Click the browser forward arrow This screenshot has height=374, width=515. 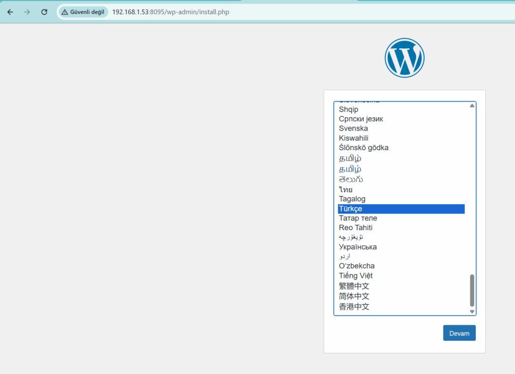click(x=27, y=12)
